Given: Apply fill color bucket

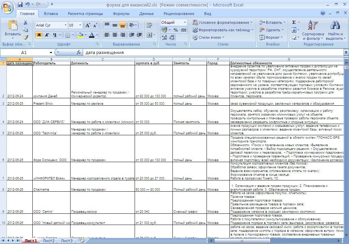Looking at the screenshot, I should (80, 35).
